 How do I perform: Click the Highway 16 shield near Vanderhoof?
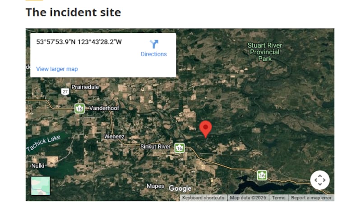(x=80, y=108)
